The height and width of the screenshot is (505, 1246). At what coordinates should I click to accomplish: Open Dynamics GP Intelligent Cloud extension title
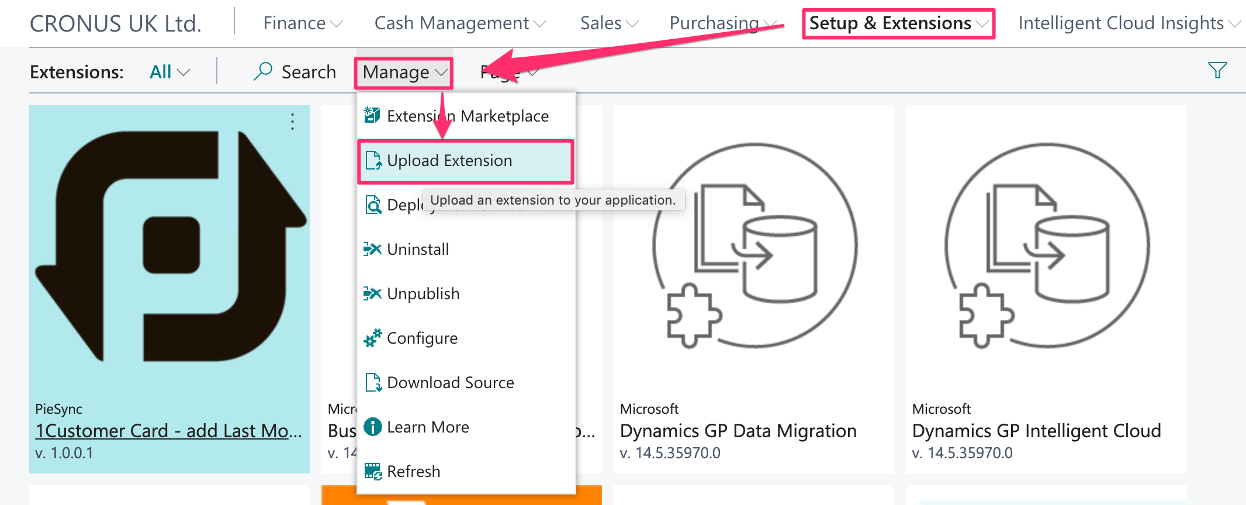coord(1036,431)
